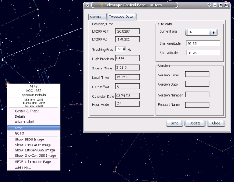Click the KStars application icon in title bar
Screen dimensions: 234x182
tap(102, 5)
